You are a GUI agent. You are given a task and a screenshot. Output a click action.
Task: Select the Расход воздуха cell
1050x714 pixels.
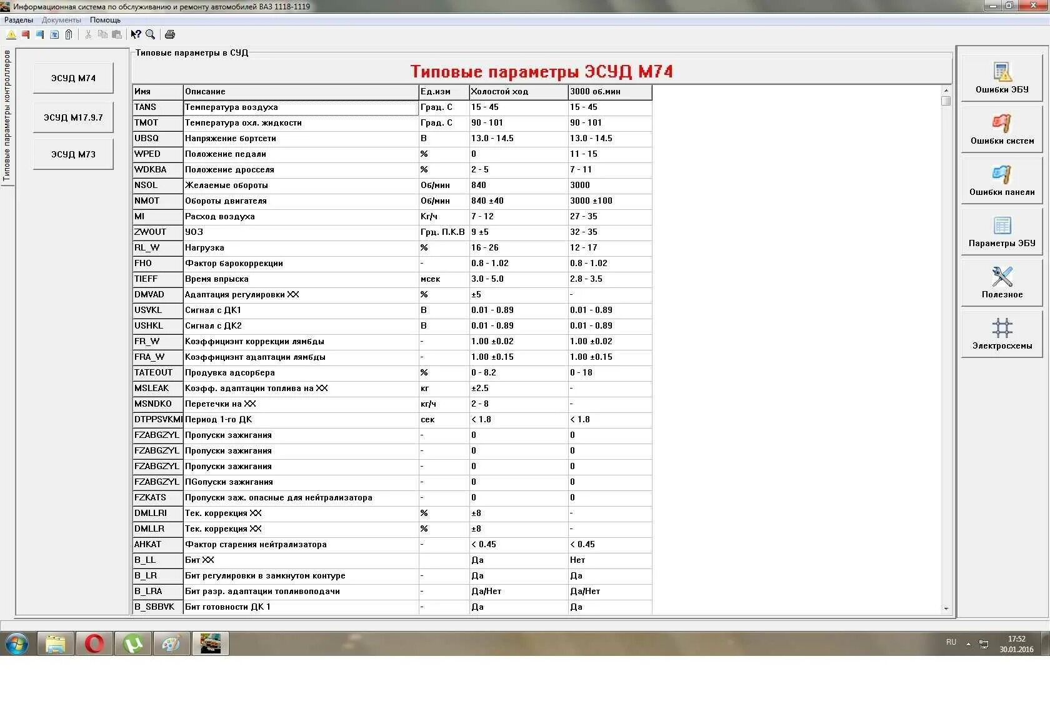(301, 217)
